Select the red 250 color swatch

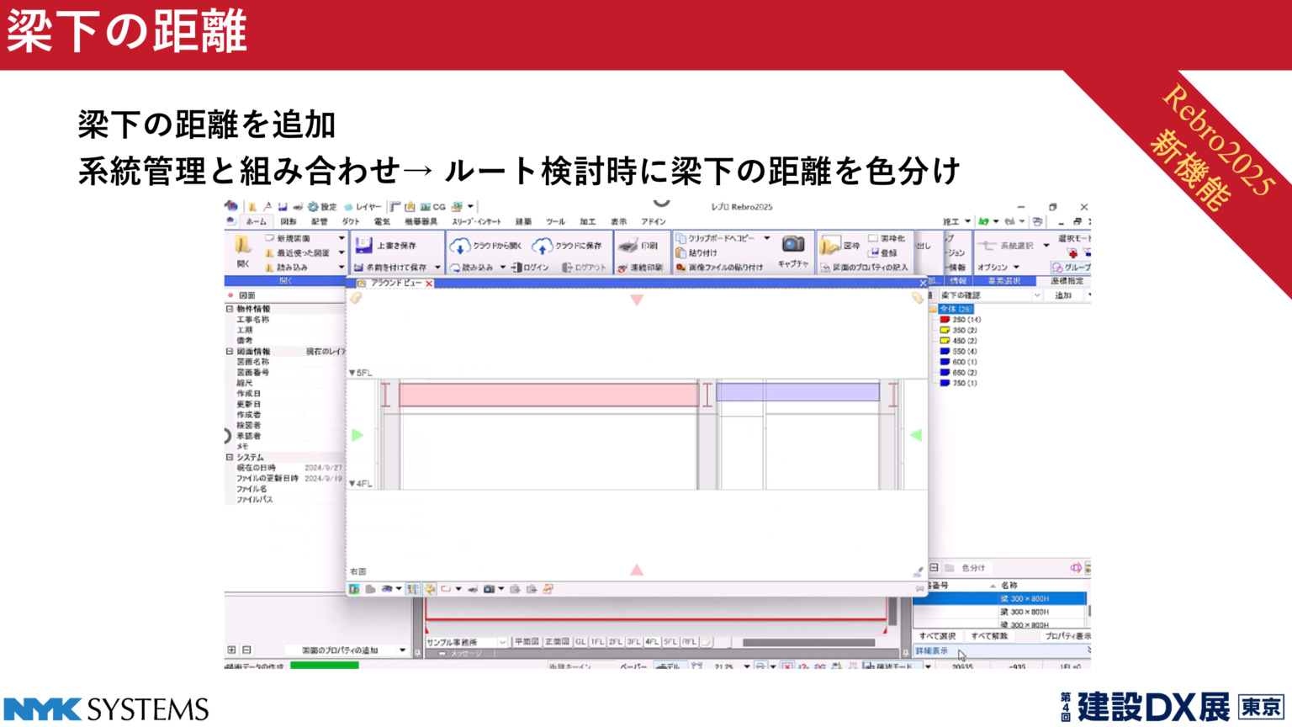[945, 320]
